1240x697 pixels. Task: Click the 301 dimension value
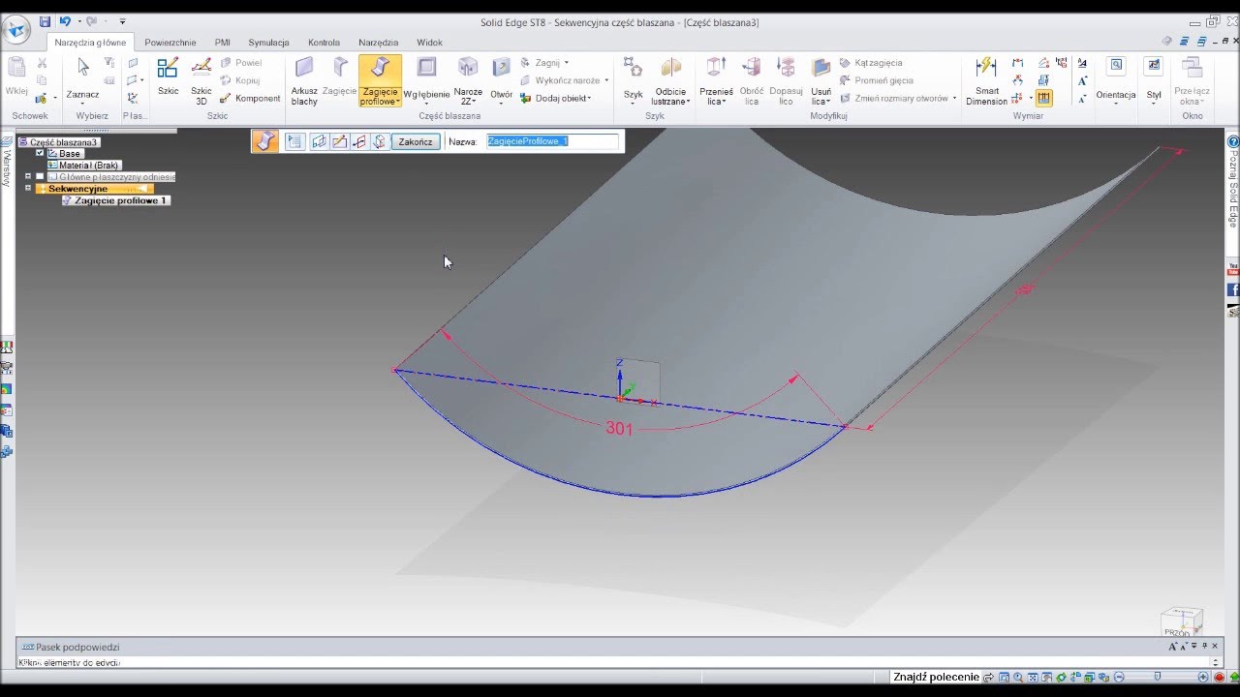[x=619, y=428]
